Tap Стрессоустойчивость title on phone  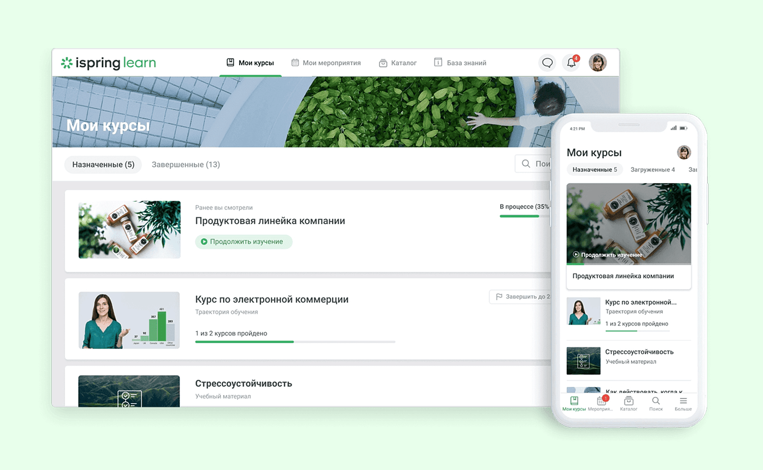(640, 352)
